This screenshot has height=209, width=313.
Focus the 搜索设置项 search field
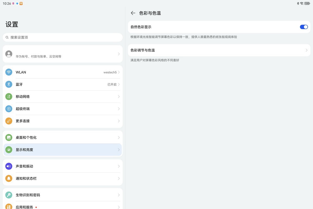point(63,37)
